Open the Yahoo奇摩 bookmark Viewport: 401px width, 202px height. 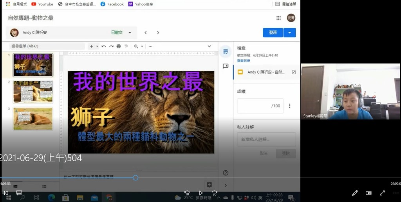pyautogui.click(x=141, y=4)
